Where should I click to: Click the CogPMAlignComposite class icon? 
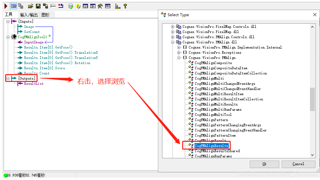[x=191, y=63]
